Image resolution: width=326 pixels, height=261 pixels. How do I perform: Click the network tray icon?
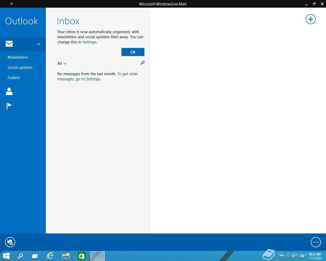[x=288, y=256]
